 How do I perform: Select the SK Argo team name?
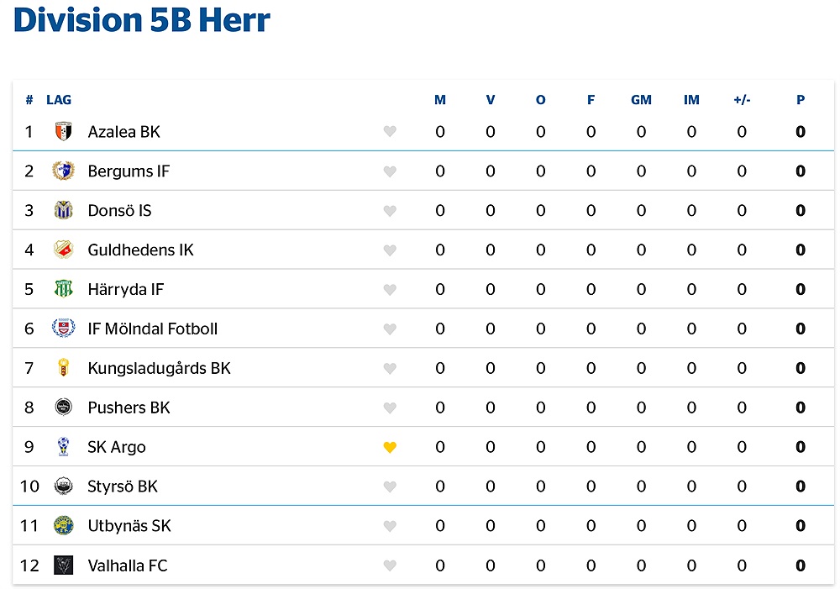pos(117,447)
